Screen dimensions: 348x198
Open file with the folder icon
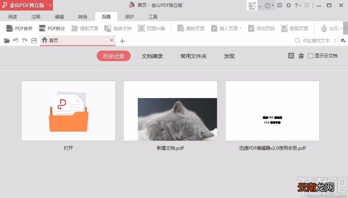click(x=7, y=40)
